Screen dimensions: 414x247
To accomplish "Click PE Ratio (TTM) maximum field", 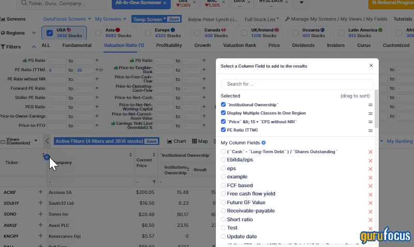I will [x=84, y=70].
